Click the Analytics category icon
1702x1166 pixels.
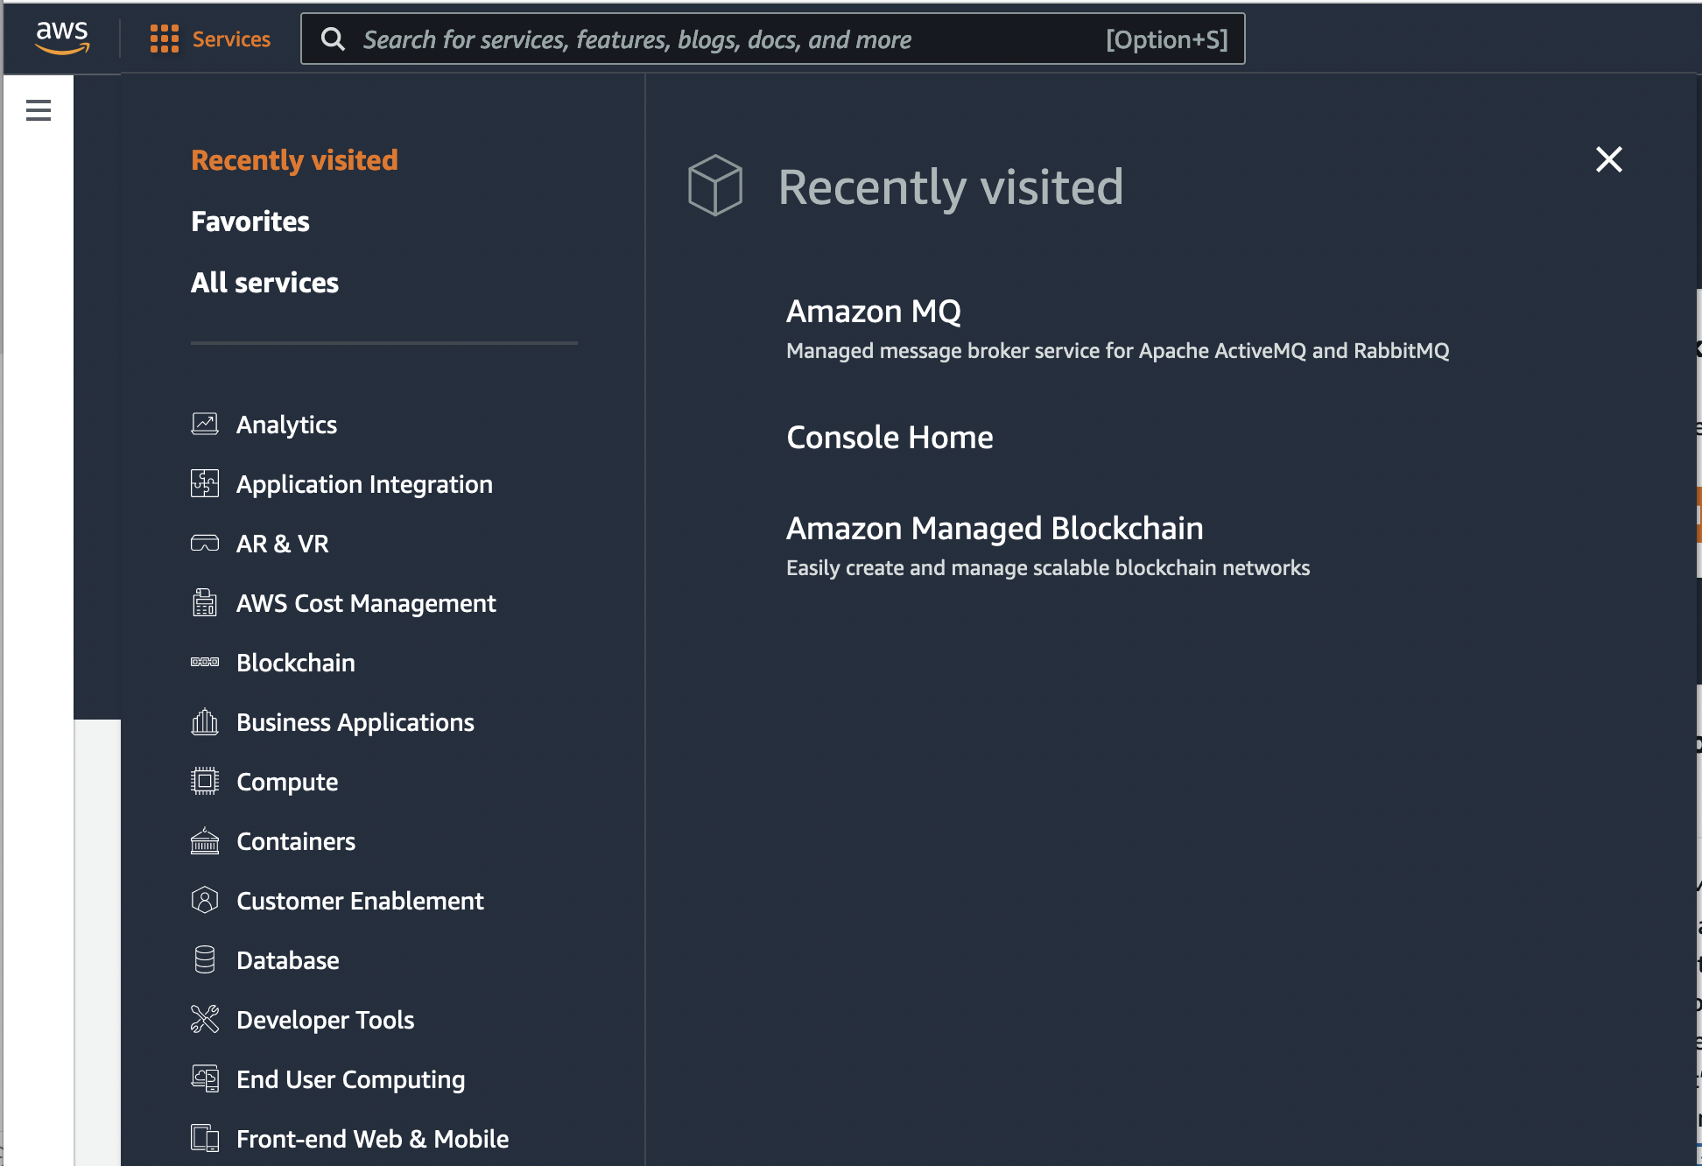[205, 424]
